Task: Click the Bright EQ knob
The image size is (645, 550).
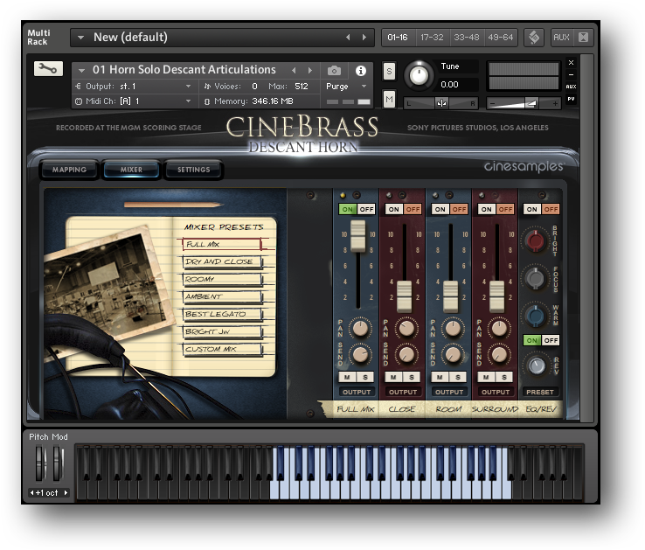Action: pyautogui.click(x=535, y=240)
